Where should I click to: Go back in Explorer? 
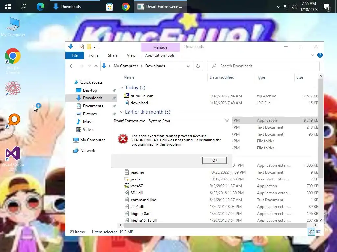coord(72,66)
